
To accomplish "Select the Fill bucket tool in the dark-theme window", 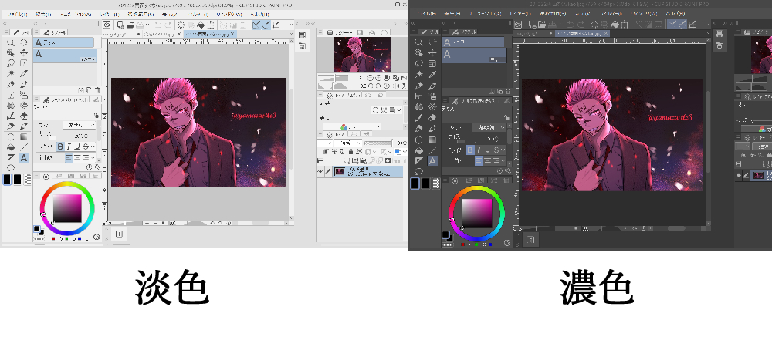I will [419, 150].
